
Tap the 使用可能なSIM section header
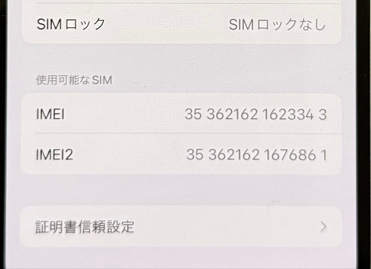pos(74,80)
